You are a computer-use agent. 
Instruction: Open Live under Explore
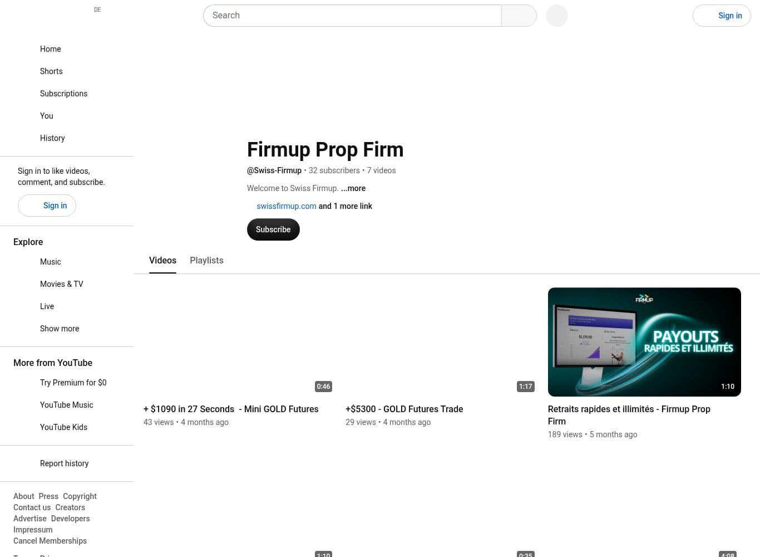[67, 306]
